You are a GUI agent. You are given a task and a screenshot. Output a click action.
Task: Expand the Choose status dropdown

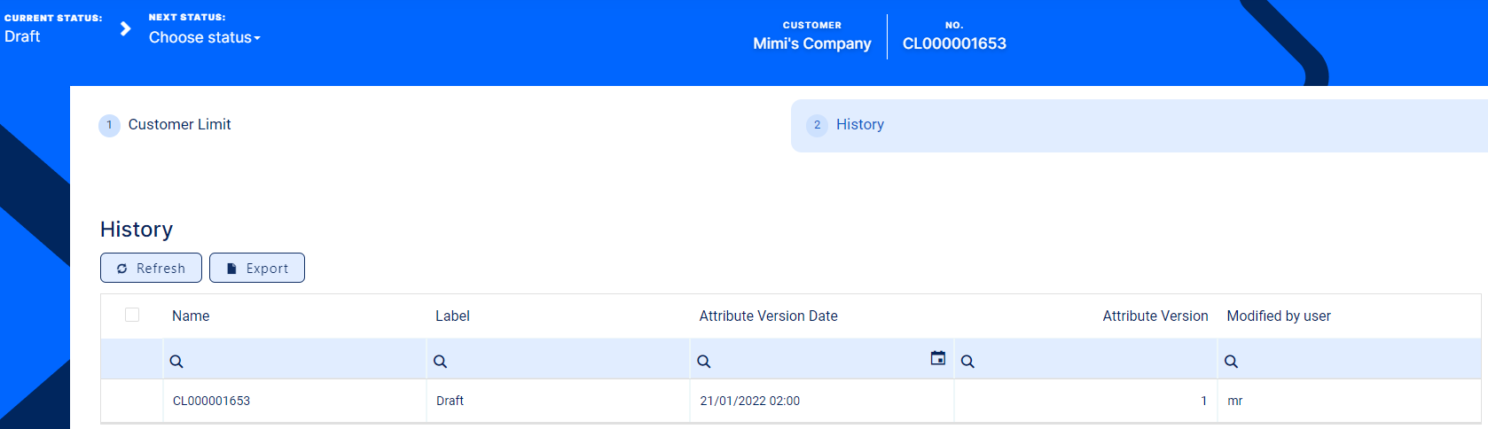204,37
